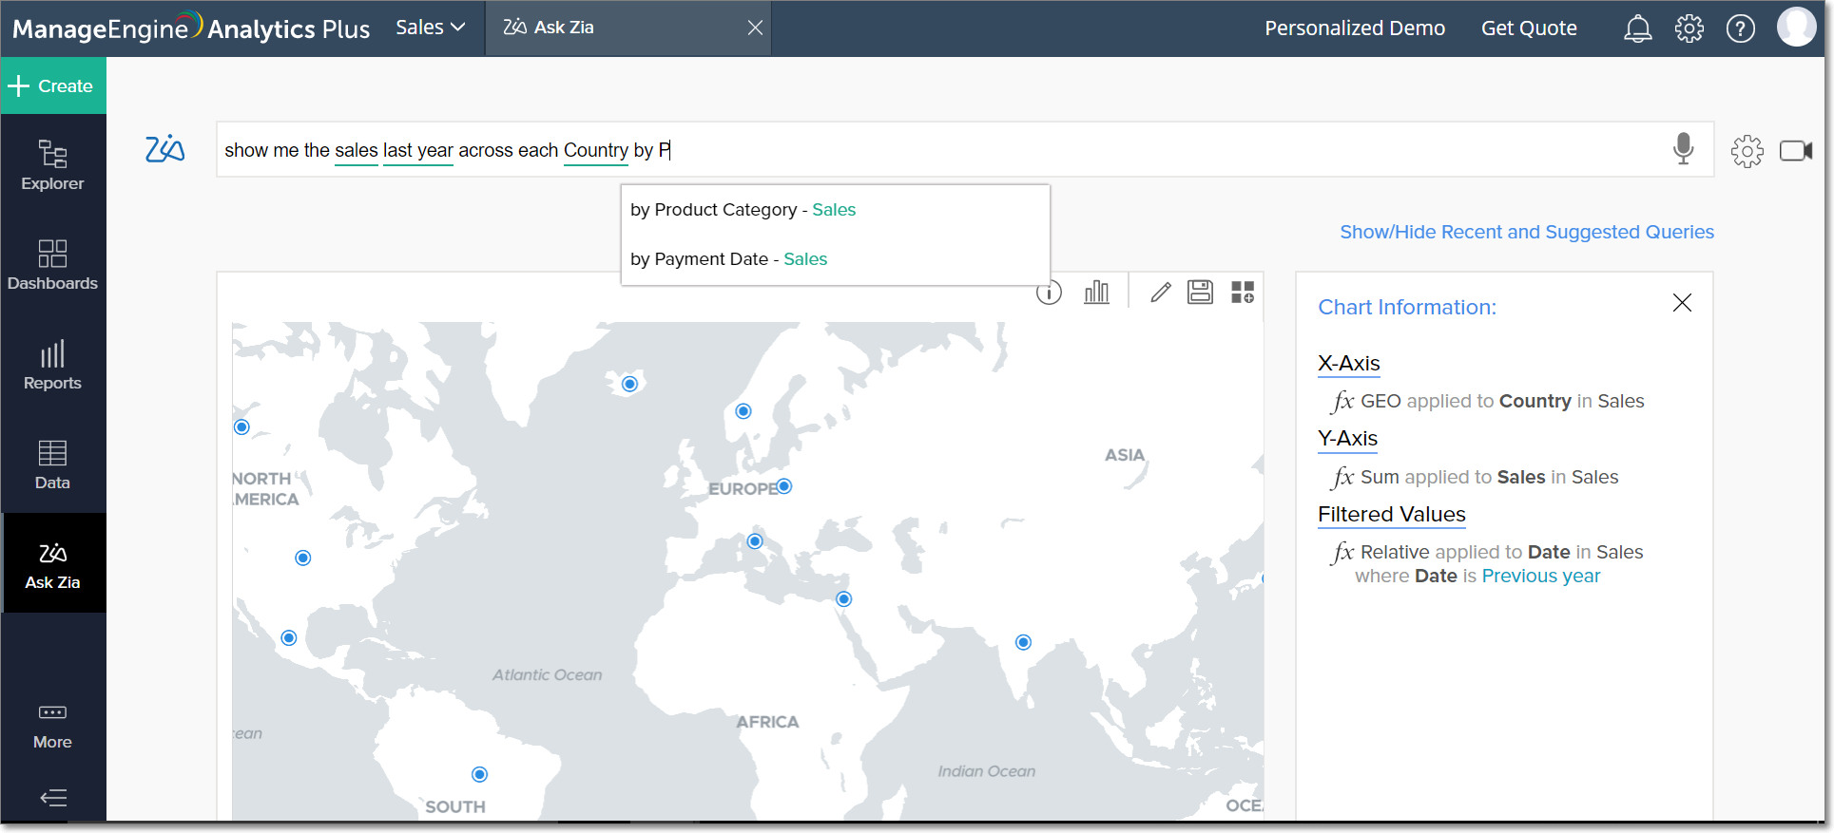This screenshot has height=833, width=1834.
Task: Click the help question mark icon
Action: (x=1740, y=28)
